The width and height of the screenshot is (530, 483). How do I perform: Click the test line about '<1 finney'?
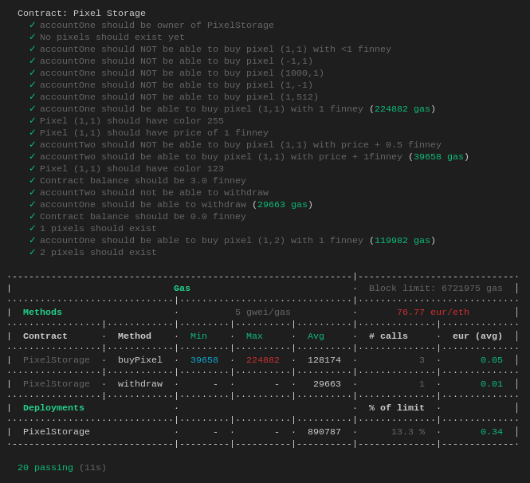pyautogui.click(x=215, y=49)
